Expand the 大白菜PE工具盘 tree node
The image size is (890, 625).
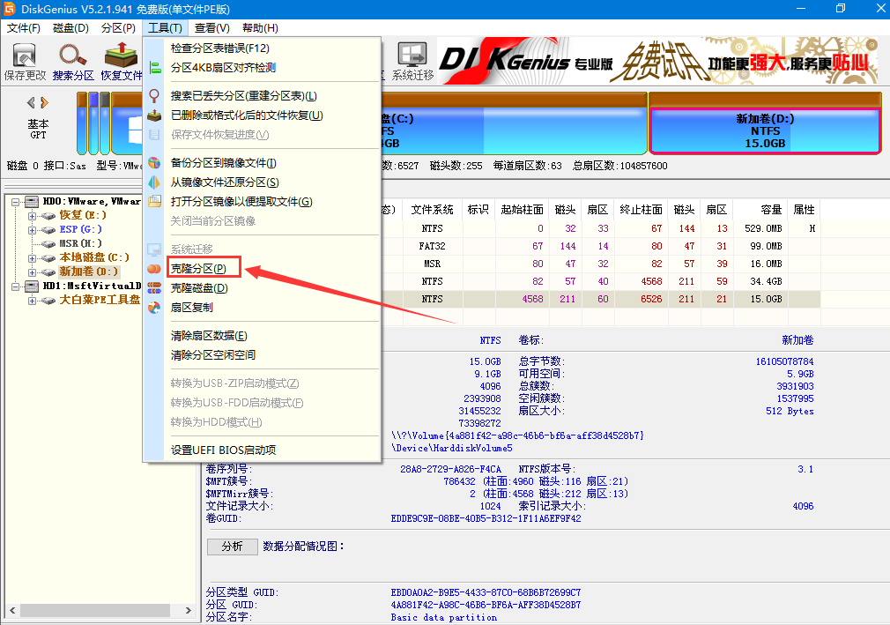[x=33, y=301]
